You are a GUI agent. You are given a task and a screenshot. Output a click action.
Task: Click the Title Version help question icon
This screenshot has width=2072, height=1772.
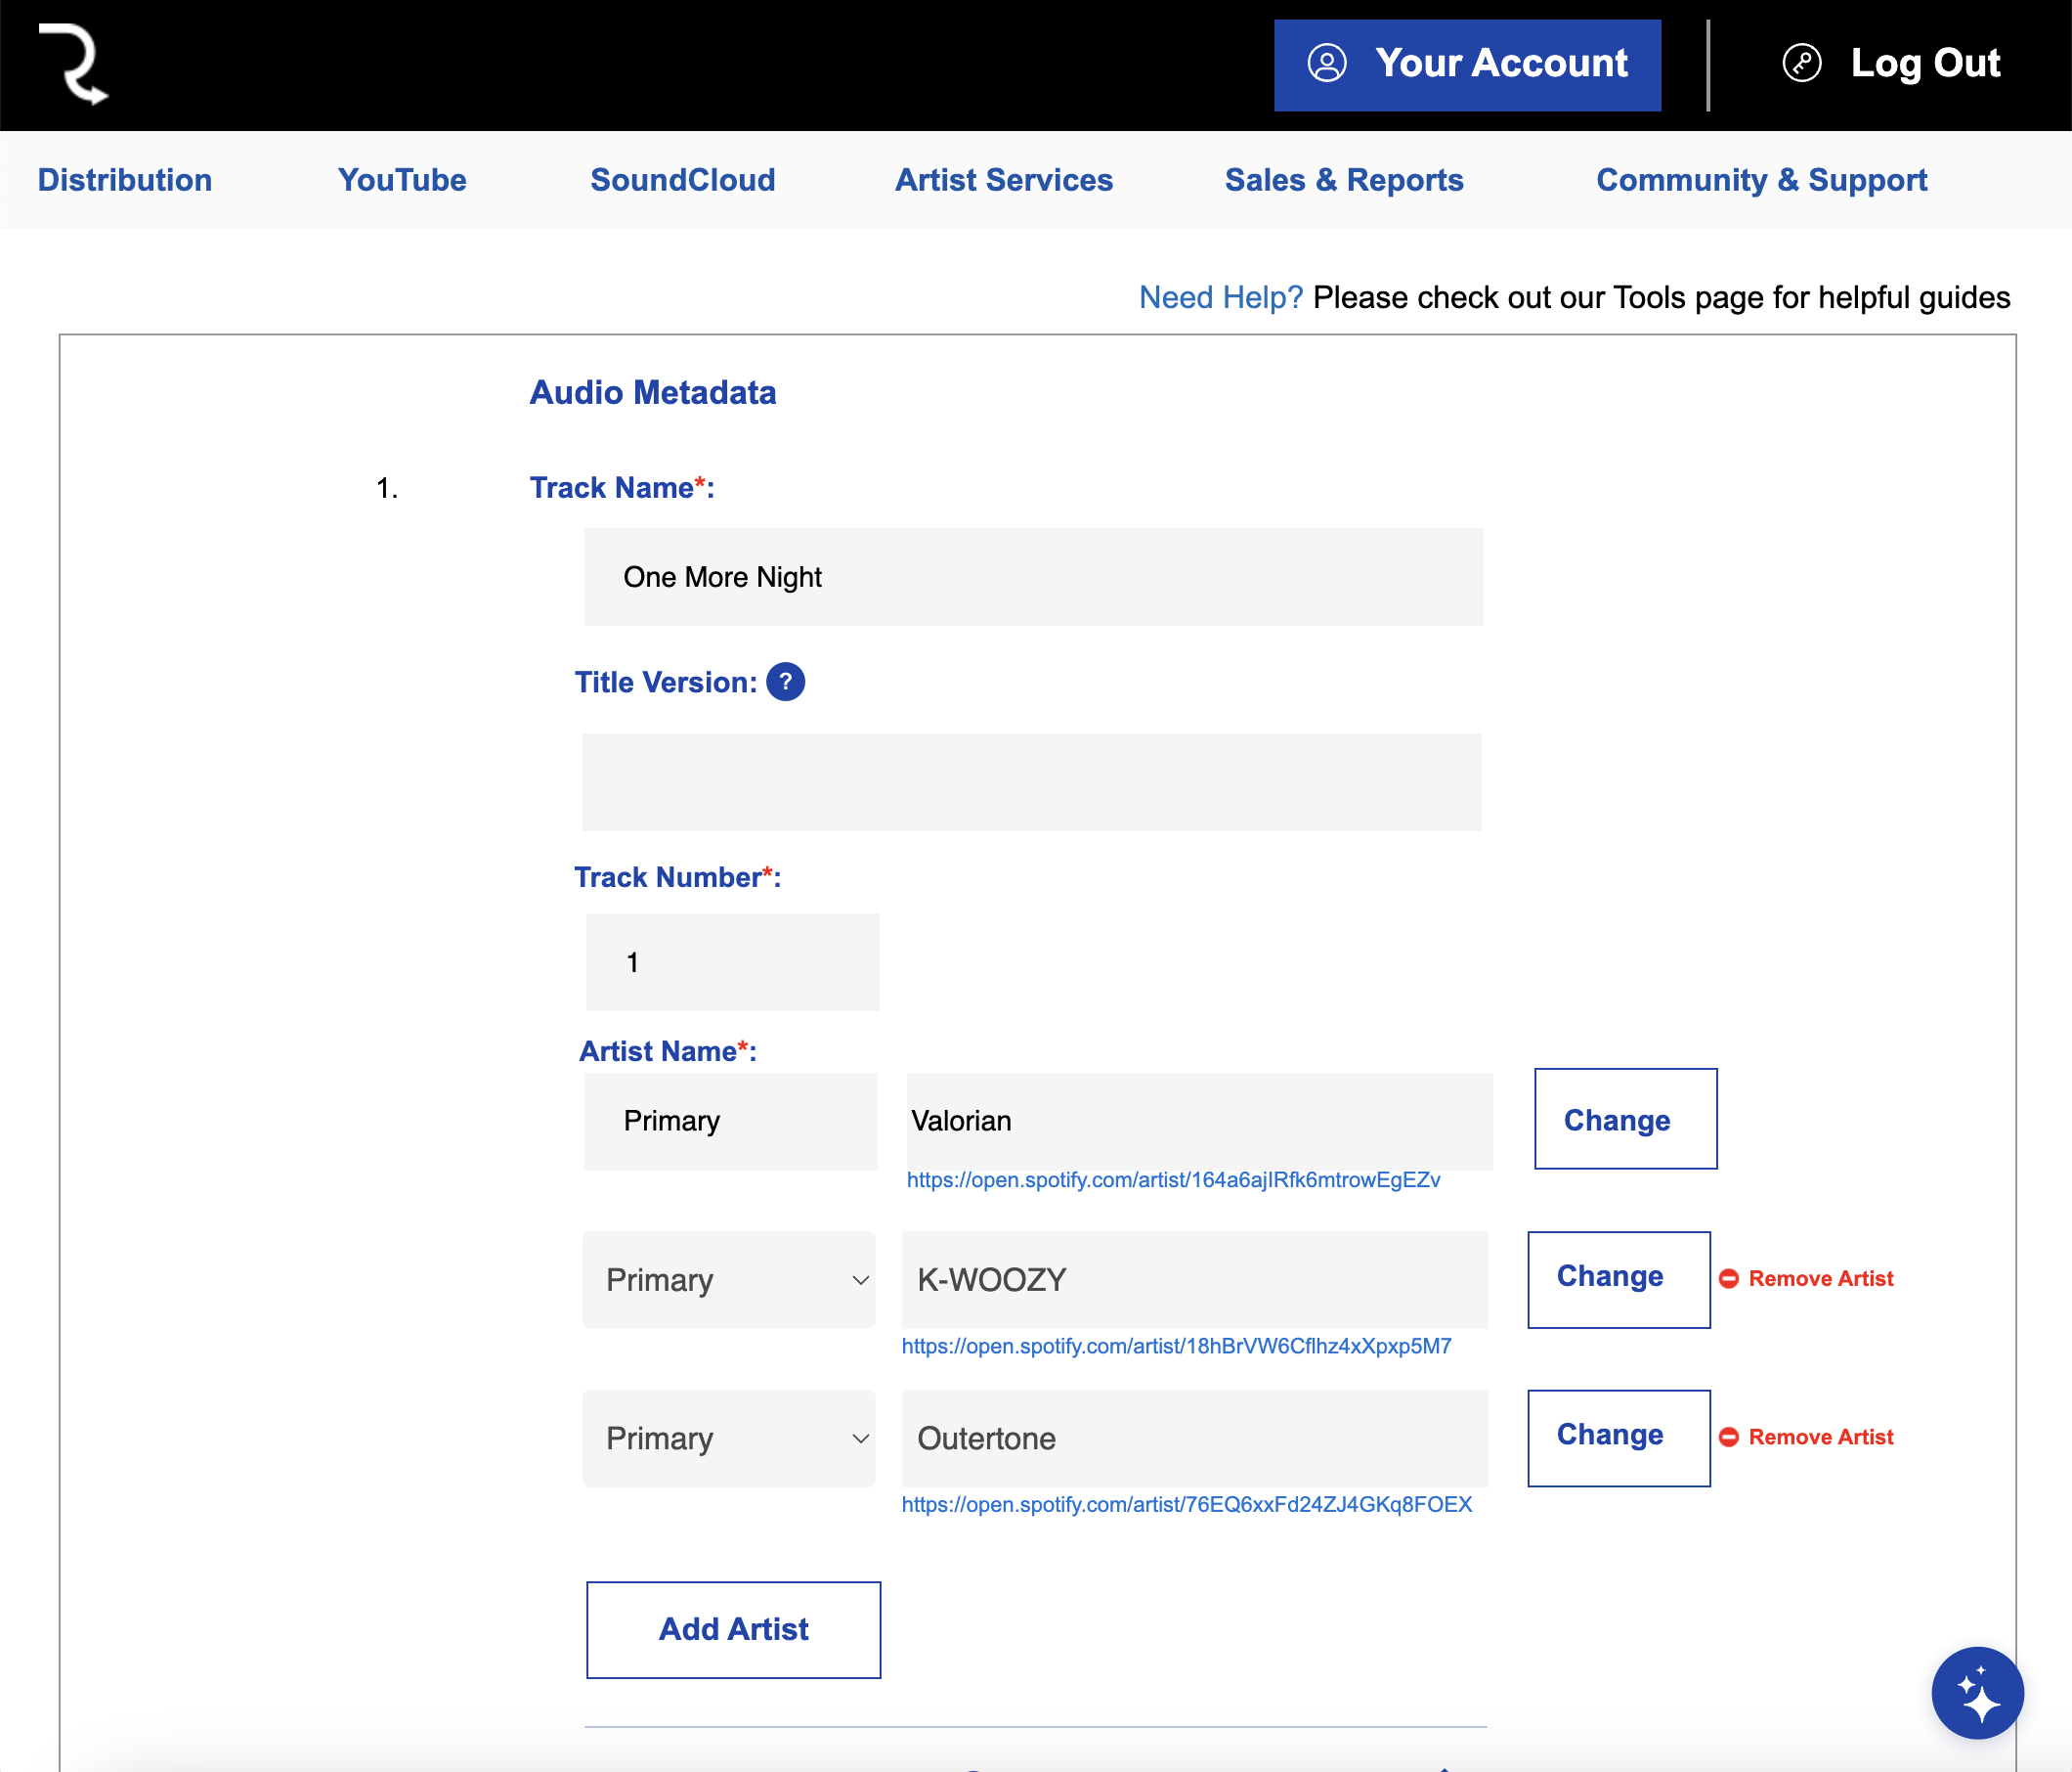785,683
